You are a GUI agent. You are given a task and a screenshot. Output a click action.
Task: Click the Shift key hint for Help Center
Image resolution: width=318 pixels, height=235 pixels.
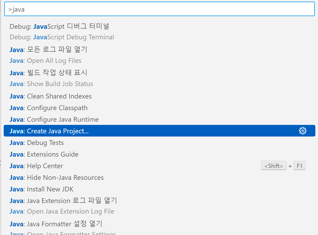[274, 166]
